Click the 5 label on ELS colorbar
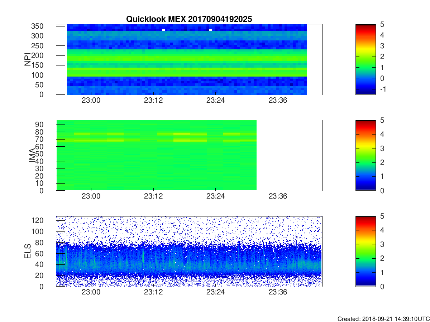The width and height of the screenshot is (430, 322). [x=382, y=216]
